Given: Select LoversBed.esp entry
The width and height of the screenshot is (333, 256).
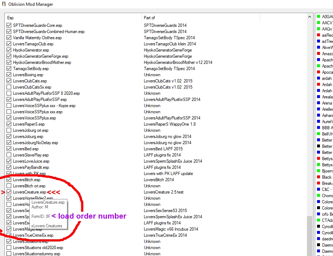Looking at the screenshot, I should pyautogui.click(x=26, y=149).
